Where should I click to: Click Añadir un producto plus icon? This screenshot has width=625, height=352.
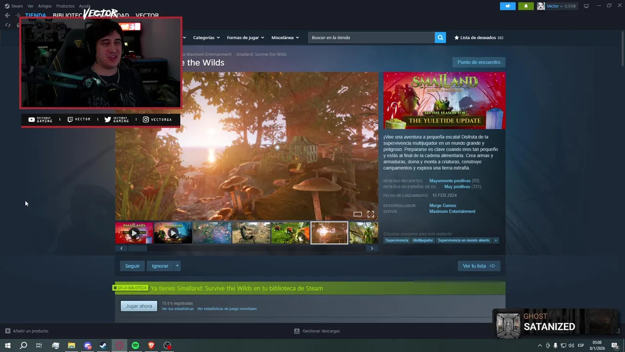click(x=8, y=331)
